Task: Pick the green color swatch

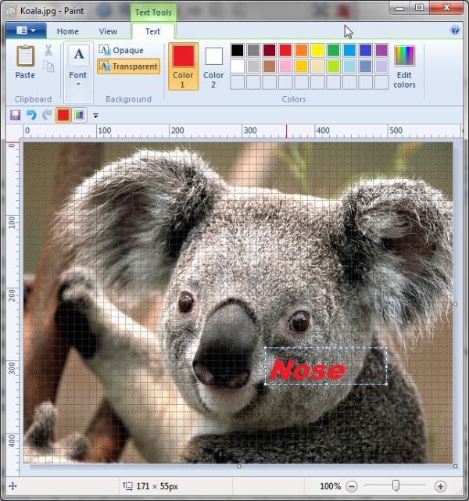Action: click(333, 51)
